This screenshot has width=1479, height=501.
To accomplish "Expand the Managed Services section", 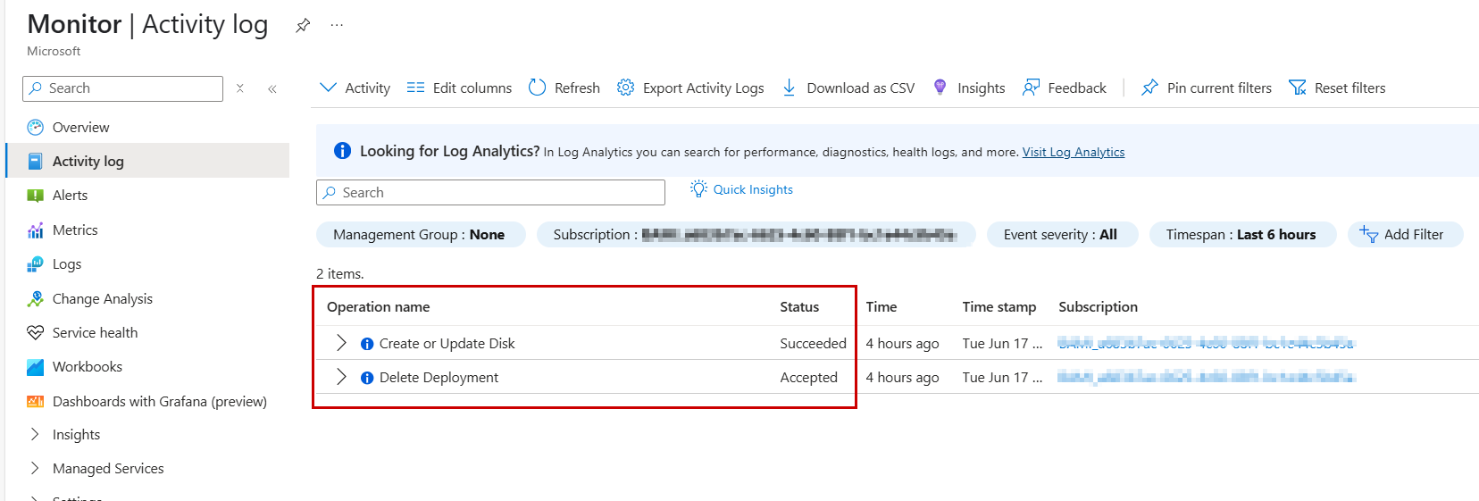I will click(35, 468).
